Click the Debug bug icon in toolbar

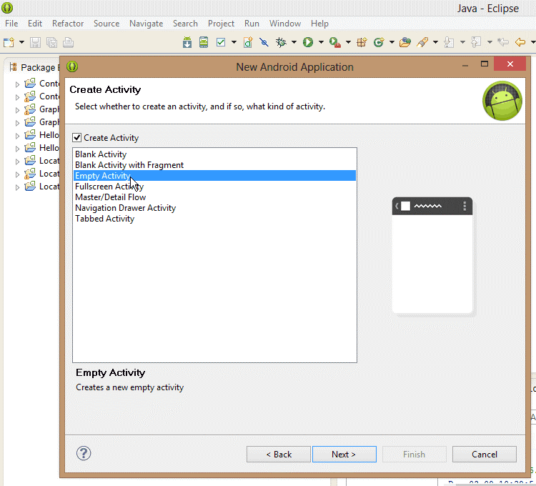282,43
